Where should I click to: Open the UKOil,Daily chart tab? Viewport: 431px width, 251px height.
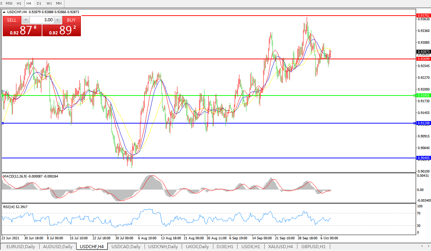click(x=197, y=246)
